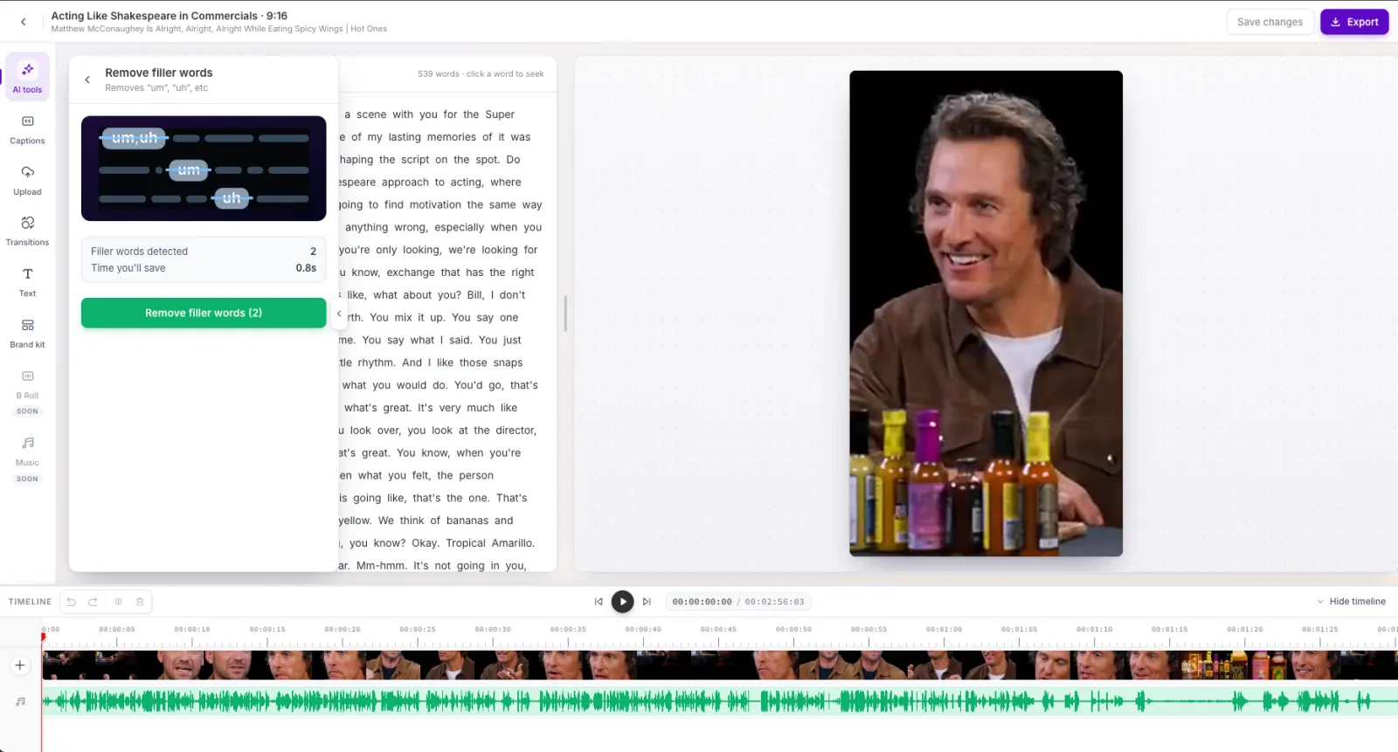
Task: Open the Upload panel
Action: click(27, 180)
